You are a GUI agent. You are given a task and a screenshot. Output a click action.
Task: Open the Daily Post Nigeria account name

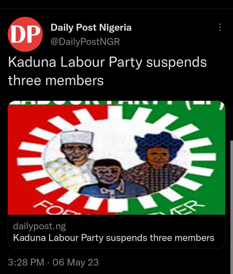[x=91, y=28]
